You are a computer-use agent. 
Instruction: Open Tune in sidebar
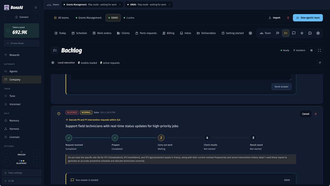point(21,96)
